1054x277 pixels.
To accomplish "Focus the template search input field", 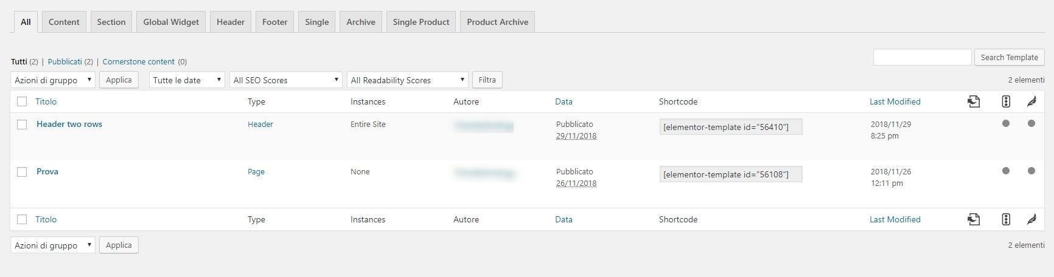I will [x=922, y=57].
